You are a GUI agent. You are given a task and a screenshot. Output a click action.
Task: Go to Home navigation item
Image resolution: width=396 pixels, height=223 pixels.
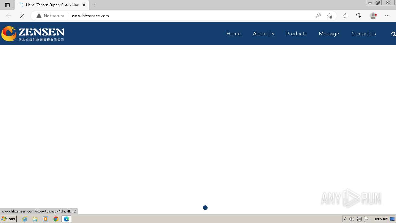(234, 34)
